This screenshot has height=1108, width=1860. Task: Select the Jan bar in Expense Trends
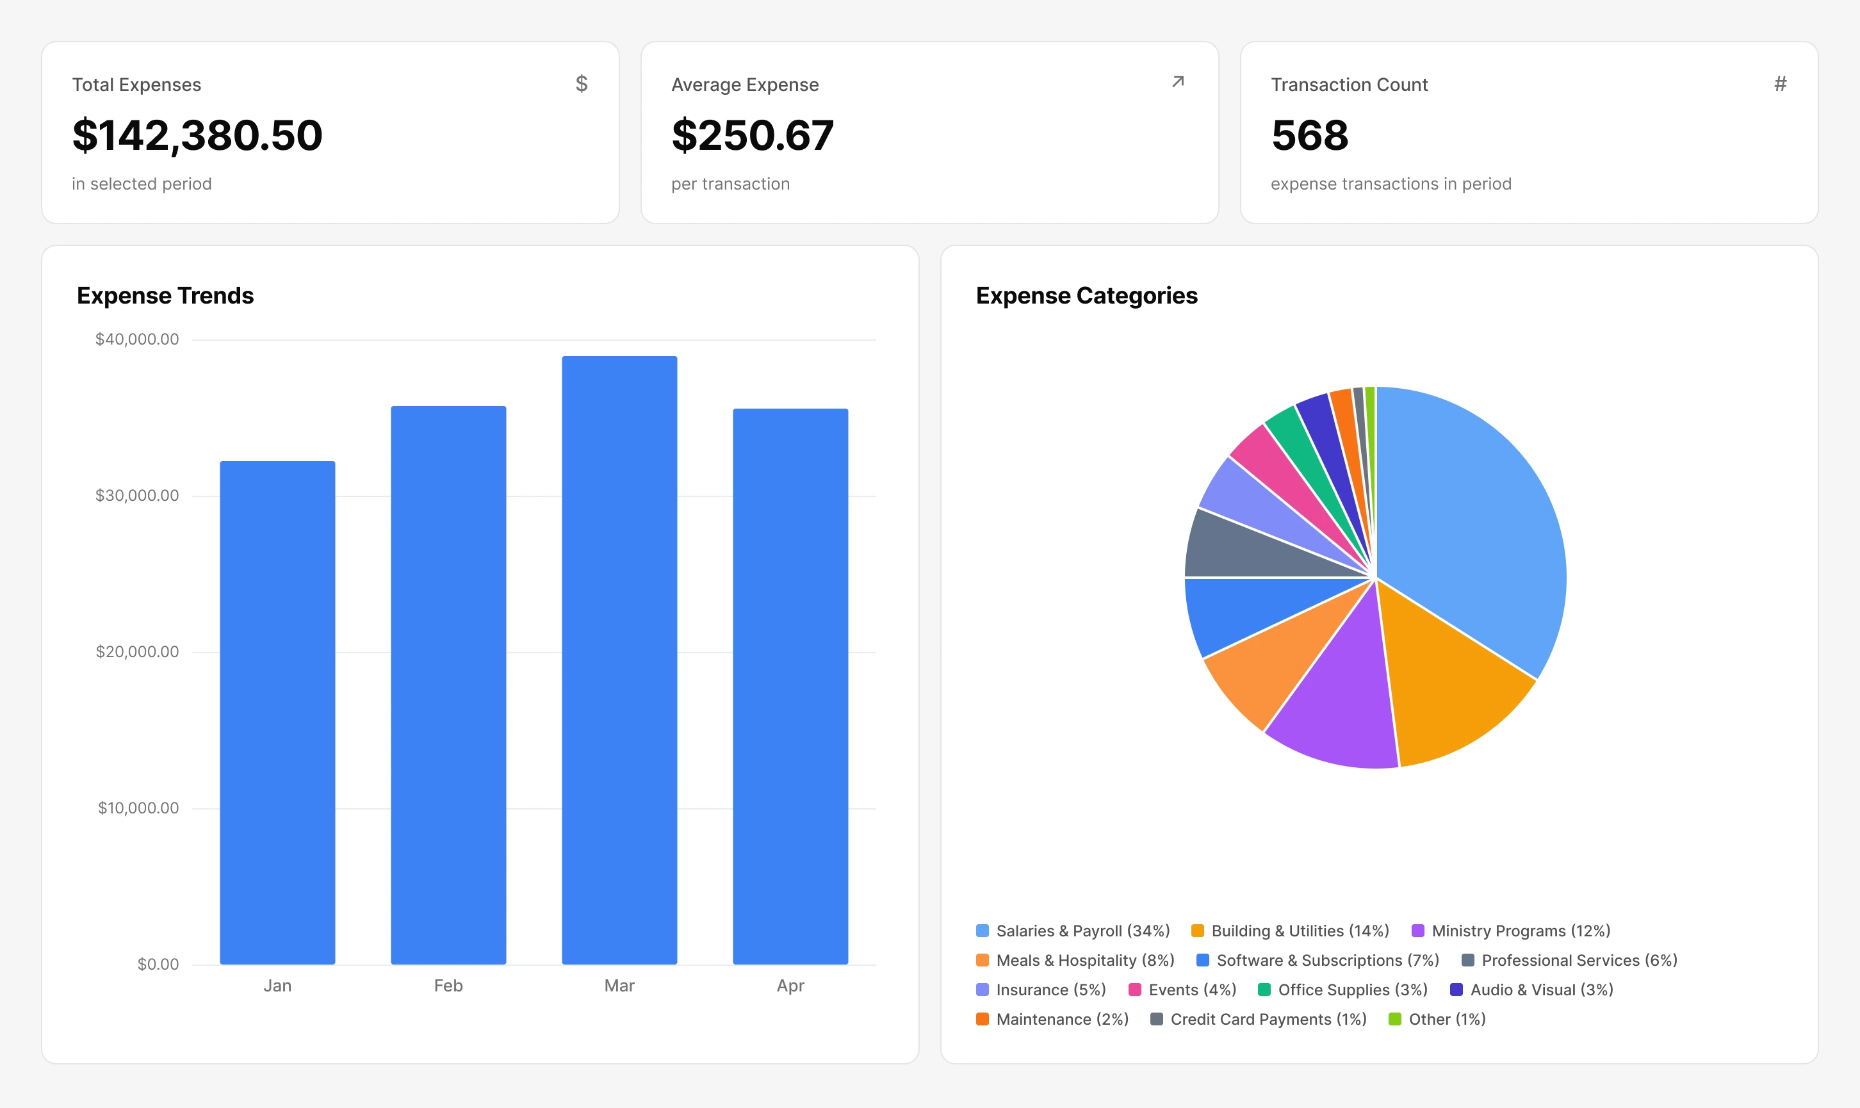[x=278, y=712]
